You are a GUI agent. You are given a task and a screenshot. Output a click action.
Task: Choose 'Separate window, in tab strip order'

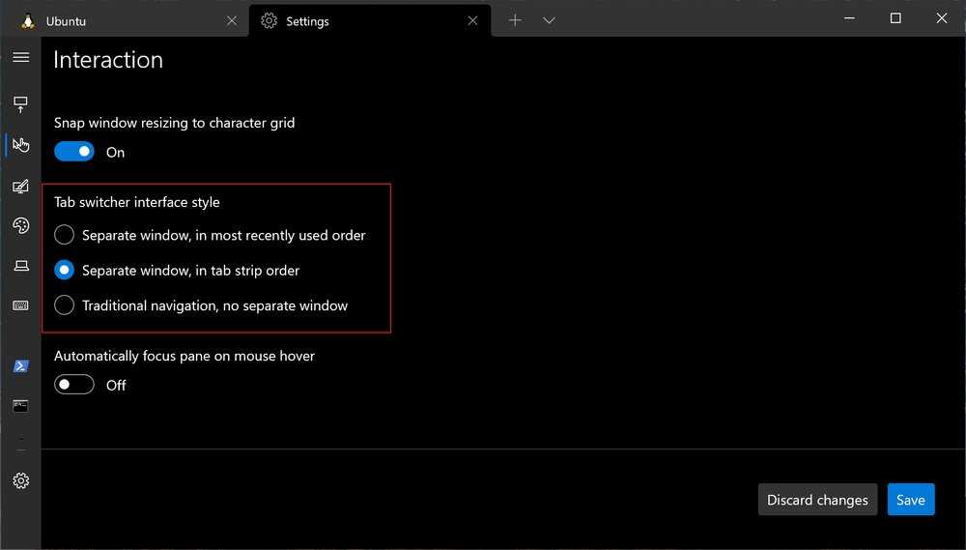click(64, 271)
